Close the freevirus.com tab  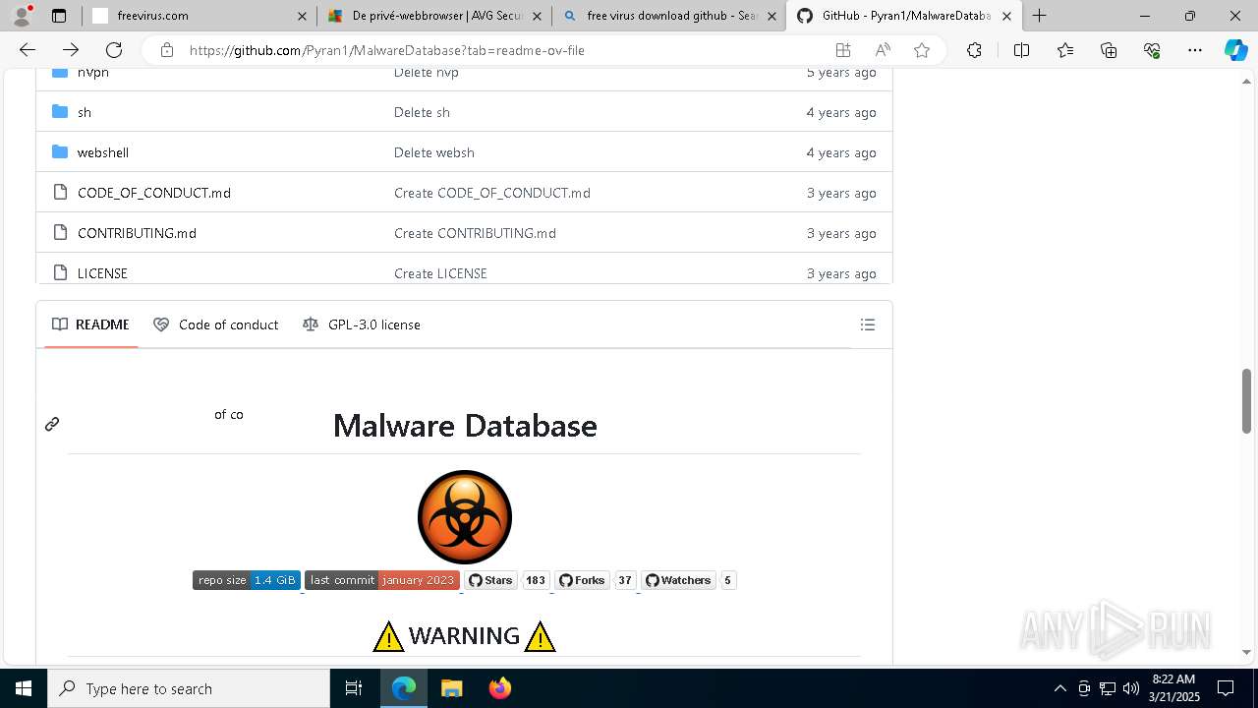click(302, 16)
